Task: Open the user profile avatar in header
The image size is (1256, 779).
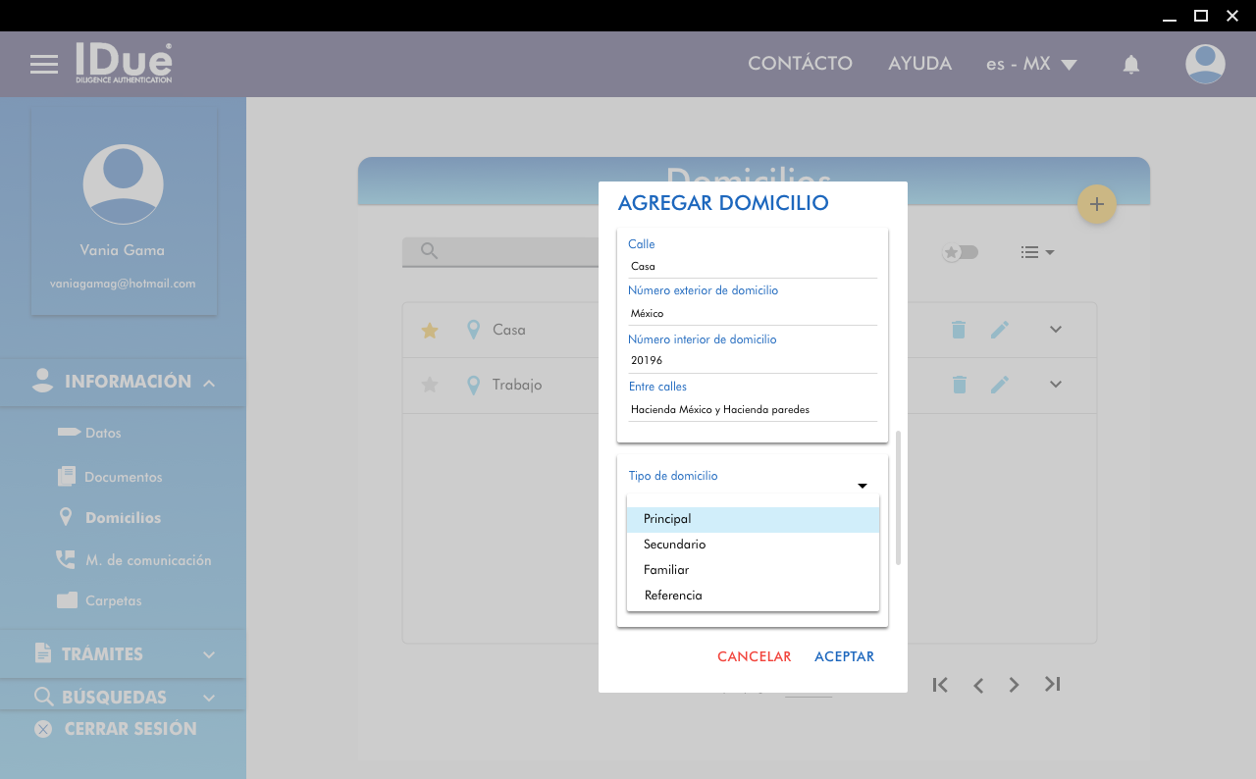Action: [1205, 65]
